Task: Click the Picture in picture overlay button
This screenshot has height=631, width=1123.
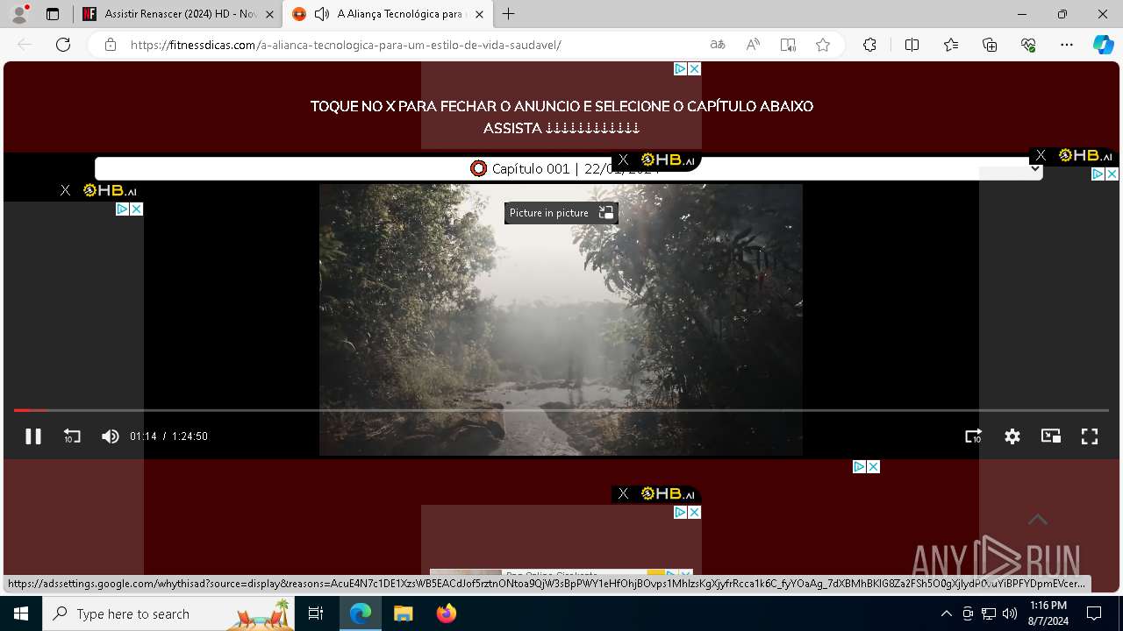Action: click(561, 213)
